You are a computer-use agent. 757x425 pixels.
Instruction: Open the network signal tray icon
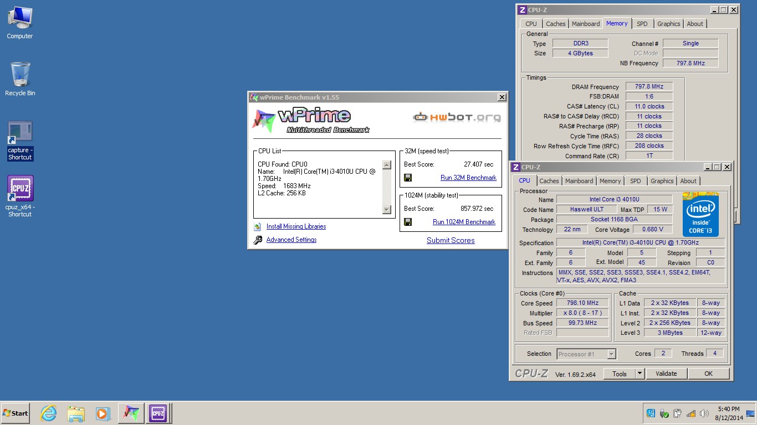point(690,413)
